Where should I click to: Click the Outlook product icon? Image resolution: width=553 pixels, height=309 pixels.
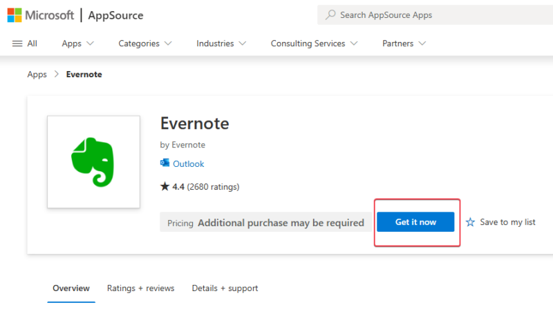point(165,163)
